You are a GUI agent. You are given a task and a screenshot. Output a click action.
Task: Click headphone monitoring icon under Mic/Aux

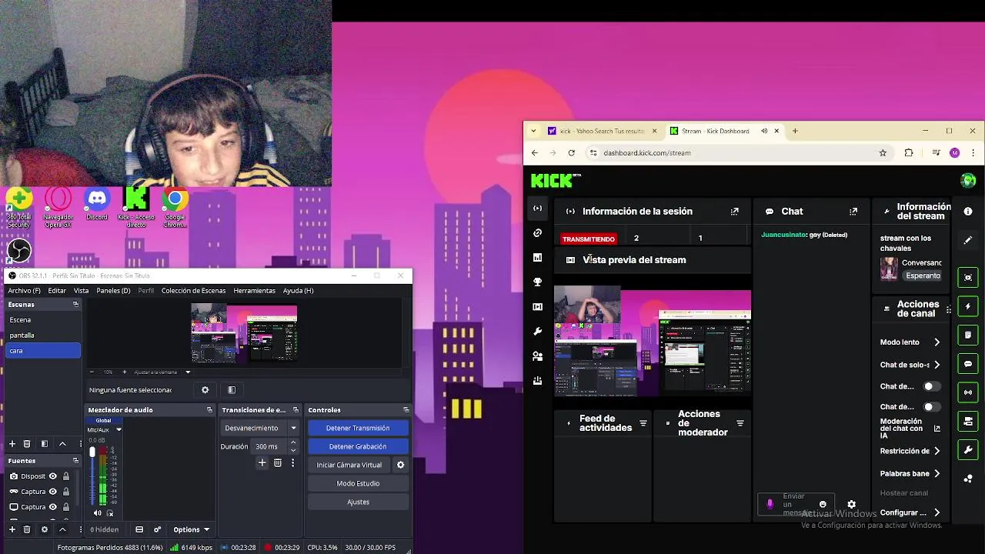click(x=110, y=513)
